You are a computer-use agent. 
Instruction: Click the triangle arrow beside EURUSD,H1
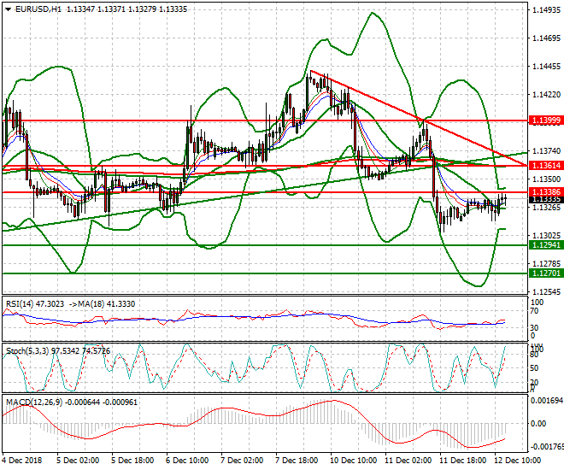pyautogui.click(x=6, y=9)
